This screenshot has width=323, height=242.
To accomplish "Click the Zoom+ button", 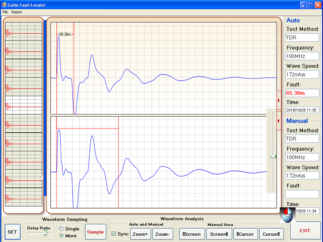I will [140, 234].
